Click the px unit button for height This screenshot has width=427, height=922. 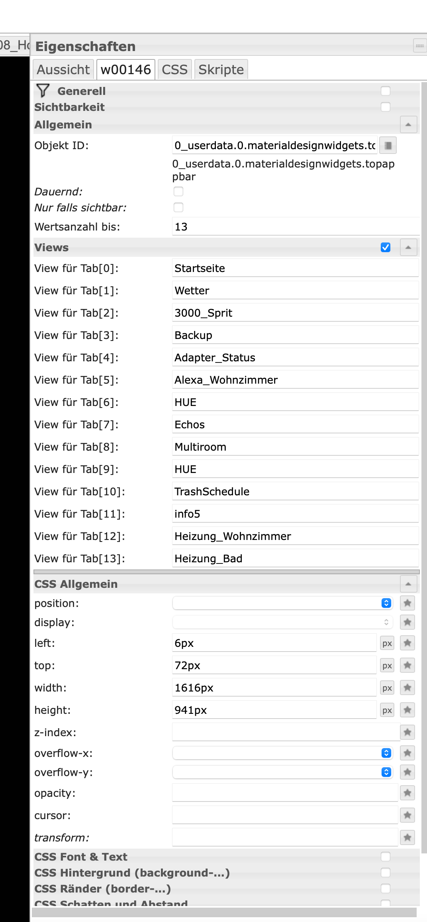(387, 710)
